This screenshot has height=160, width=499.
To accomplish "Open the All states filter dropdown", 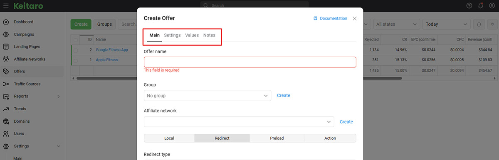I will click(x=397, y=24).
